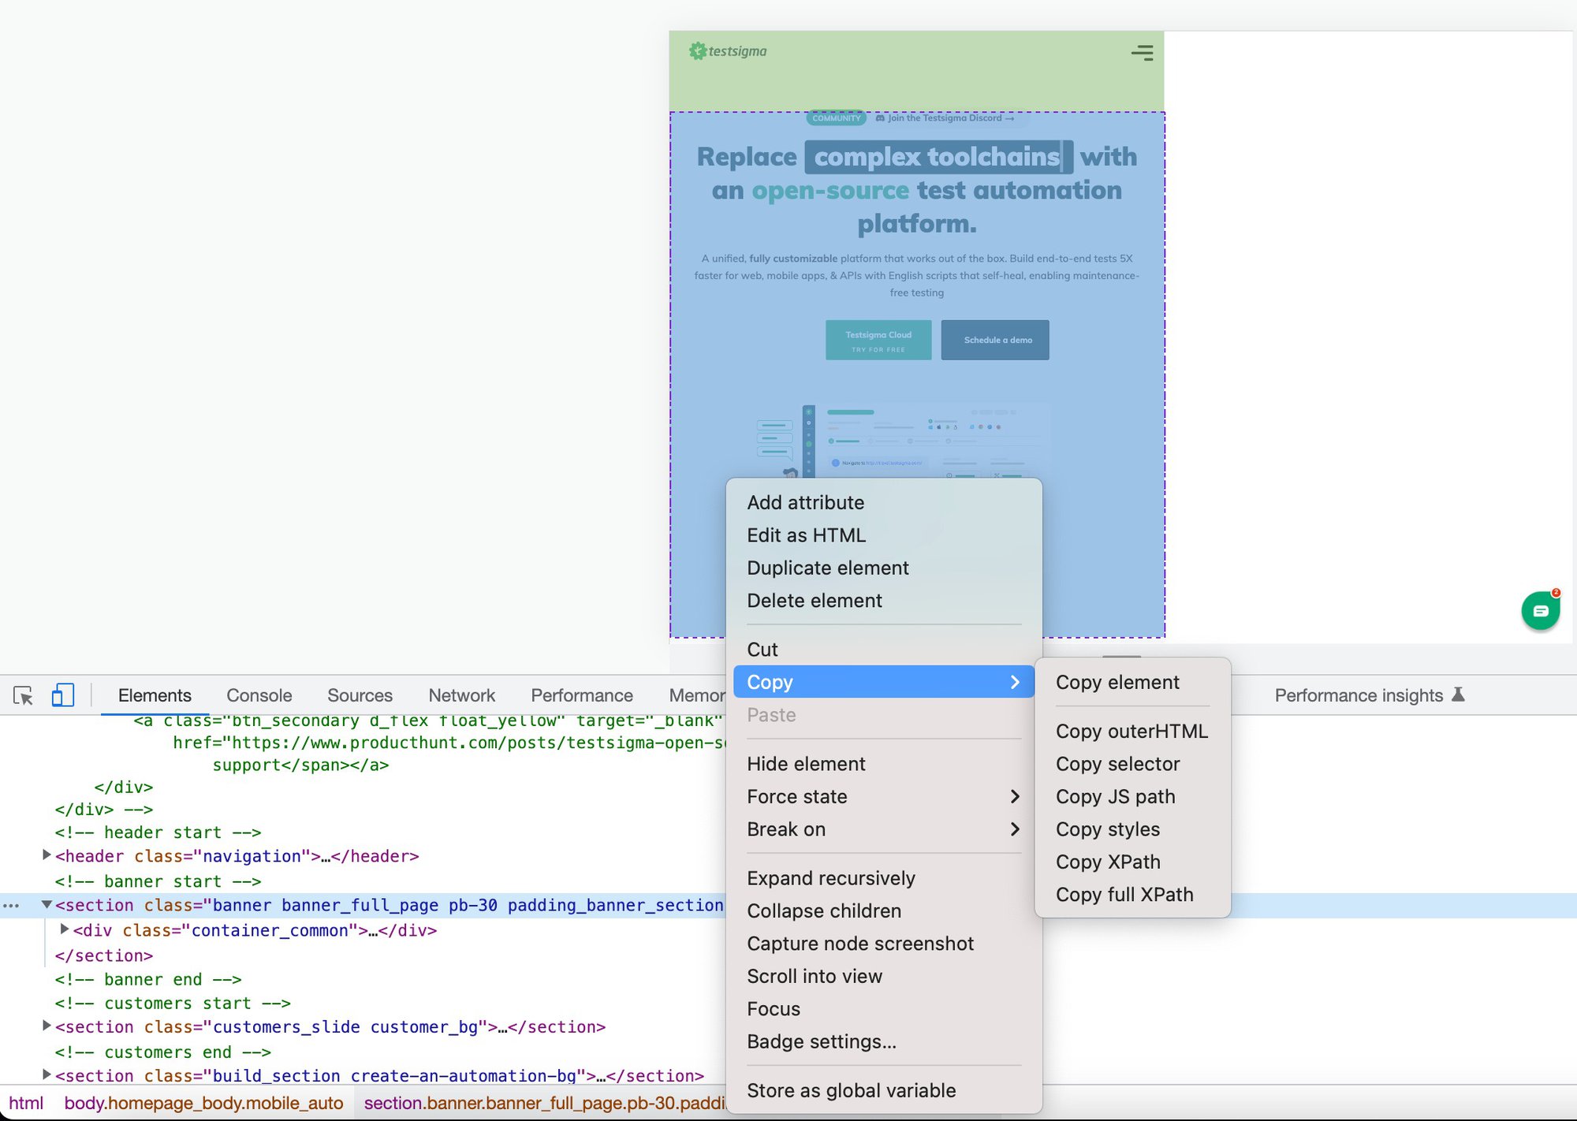The width and height of the screenshot is (1577, 1121).
Task: Choose Hide element
Action: (x=884, y=764)
